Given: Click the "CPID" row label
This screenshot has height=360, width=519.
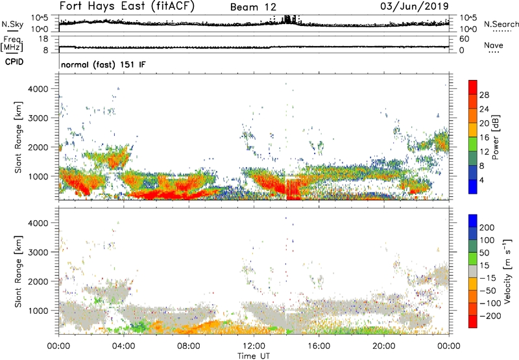Looking at the screenshot, I should point(14,62).
